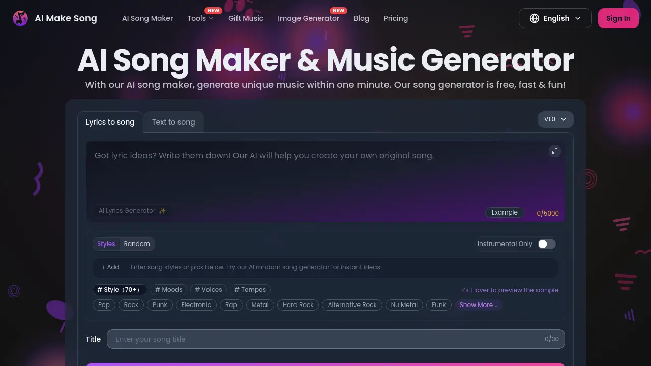Pick the Nu Metal style tag

coord(404,305)
